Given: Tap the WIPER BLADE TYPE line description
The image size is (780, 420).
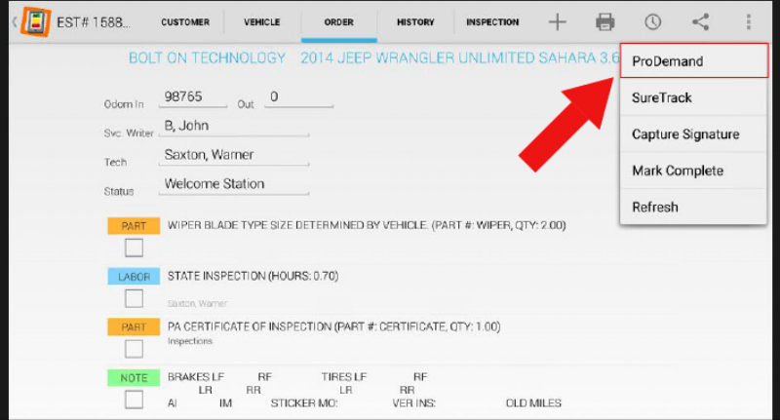Looking at the screenshot, I should 367,225.
